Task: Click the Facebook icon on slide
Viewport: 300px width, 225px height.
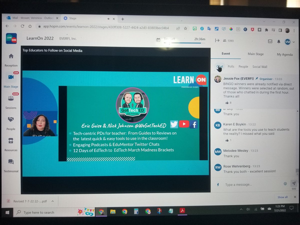Action: coord(193,124)
